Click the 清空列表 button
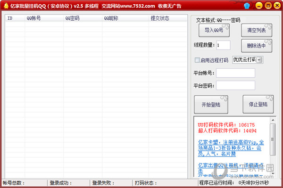The height and width of the screenshot is (188, 283). (x=257, y=30)
